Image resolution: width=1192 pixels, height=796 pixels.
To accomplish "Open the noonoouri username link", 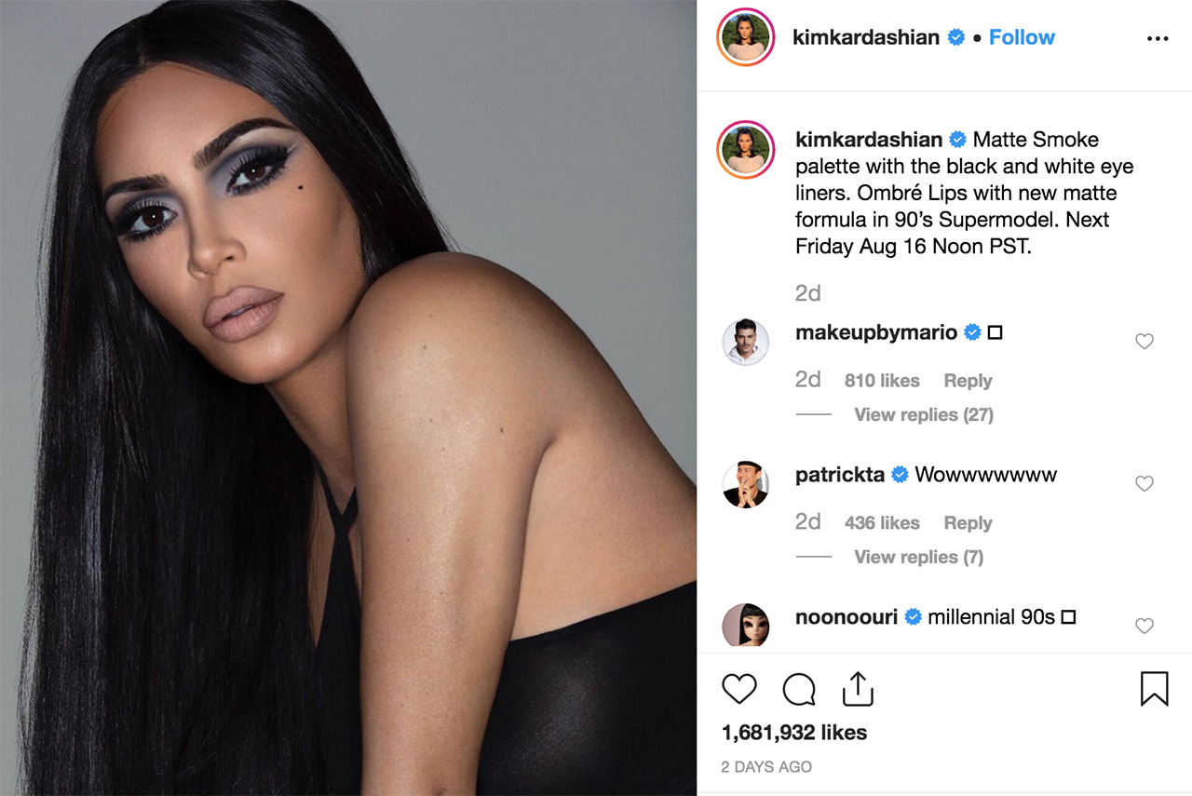I will pyautogui.click(x=847, y=616).
